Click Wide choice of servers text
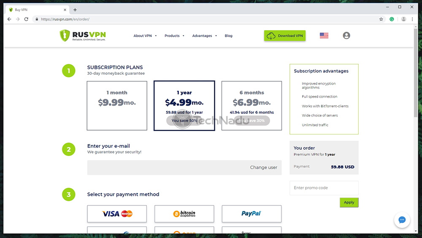This screenshot has height=238, width=422. coord(320,115)
